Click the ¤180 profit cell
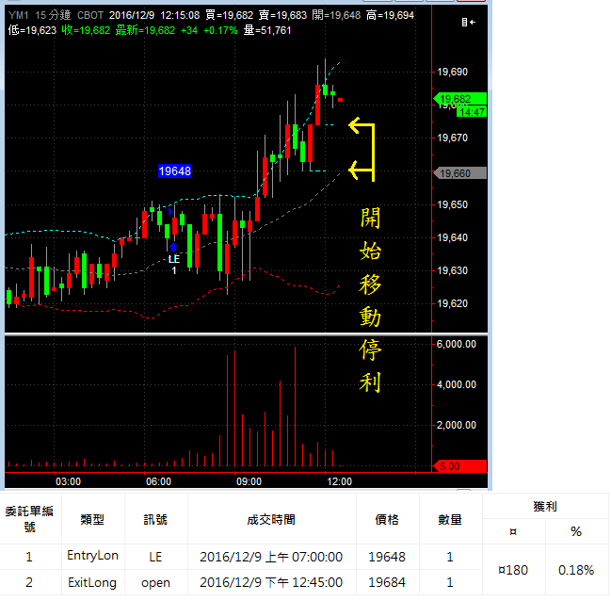 click(513, 570)
